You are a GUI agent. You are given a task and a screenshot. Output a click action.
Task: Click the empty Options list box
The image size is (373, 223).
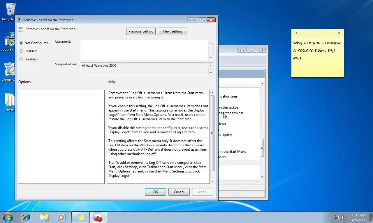click(x=61, y=137)
